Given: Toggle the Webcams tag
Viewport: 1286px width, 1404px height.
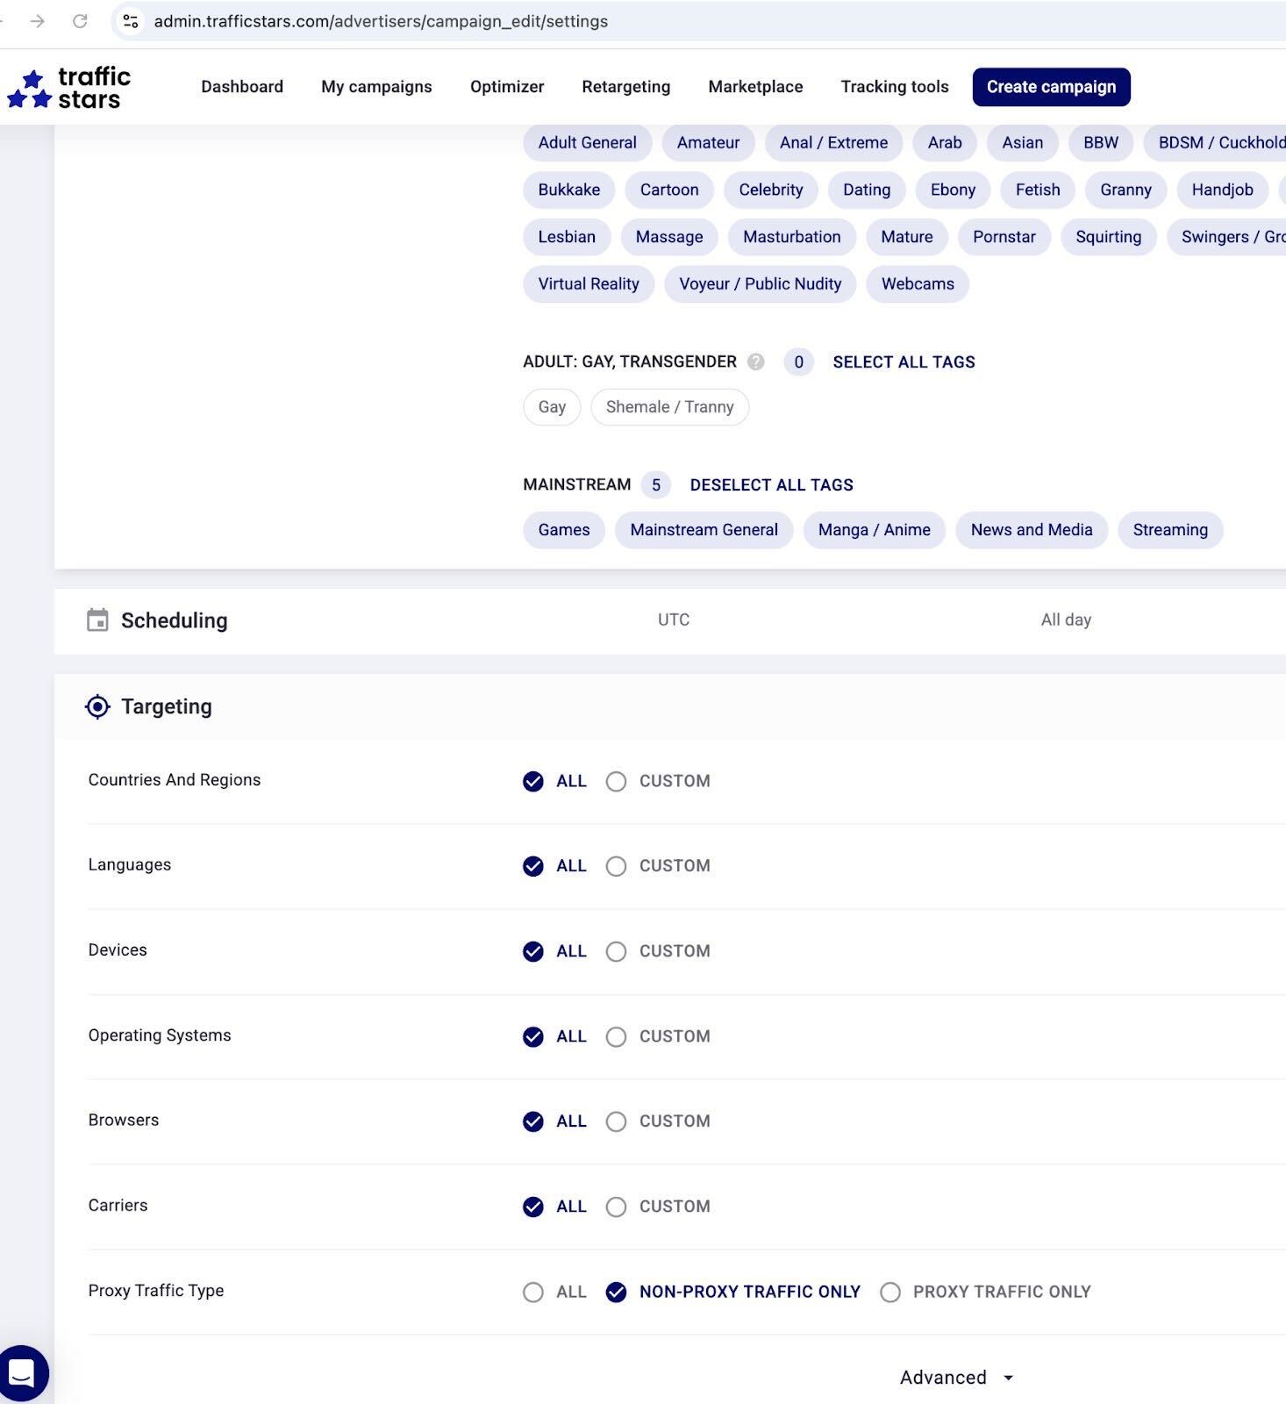Looking at the screenshot, I should pyautogui.click(x=918, y=284).
